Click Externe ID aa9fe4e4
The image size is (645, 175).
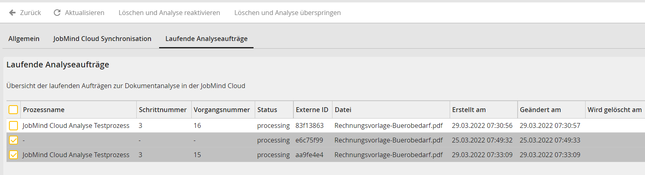pos(309,155)
